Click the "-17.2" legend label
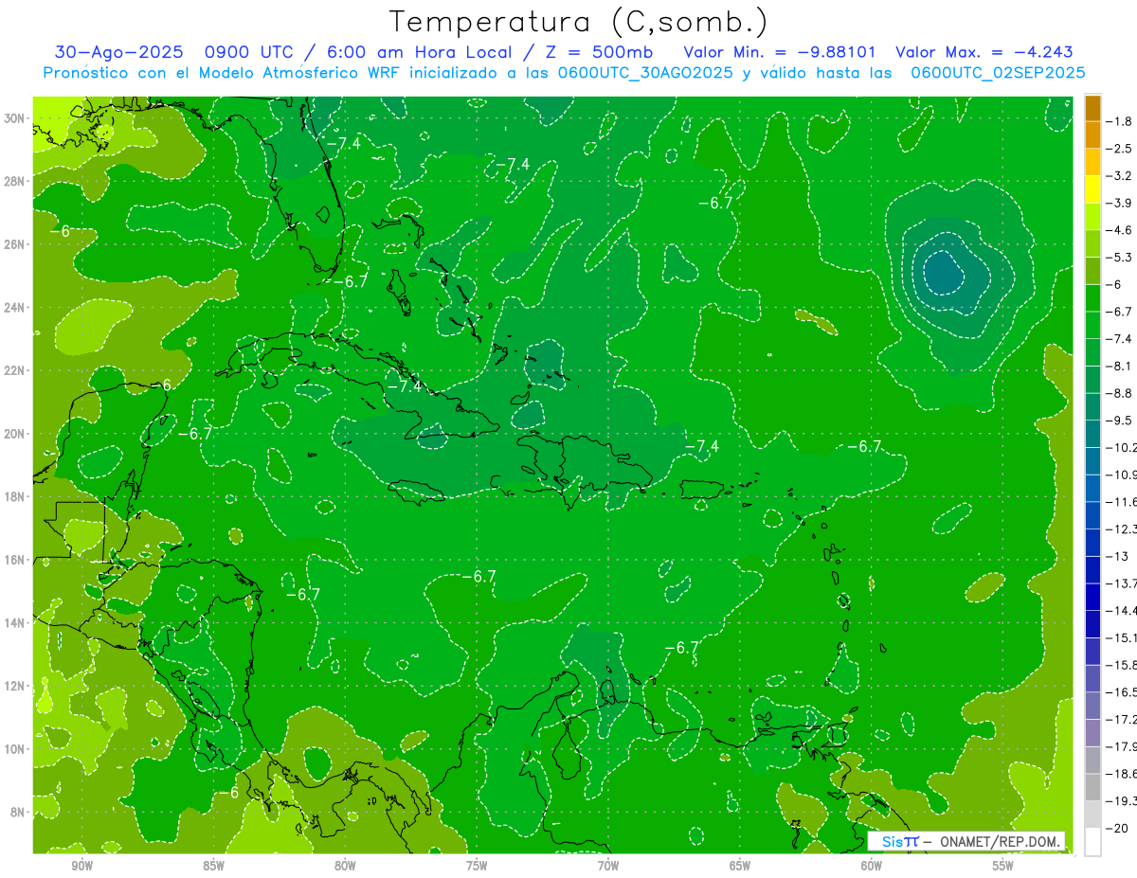The height and width of the screenshot is (878, 1137). 1122,719
